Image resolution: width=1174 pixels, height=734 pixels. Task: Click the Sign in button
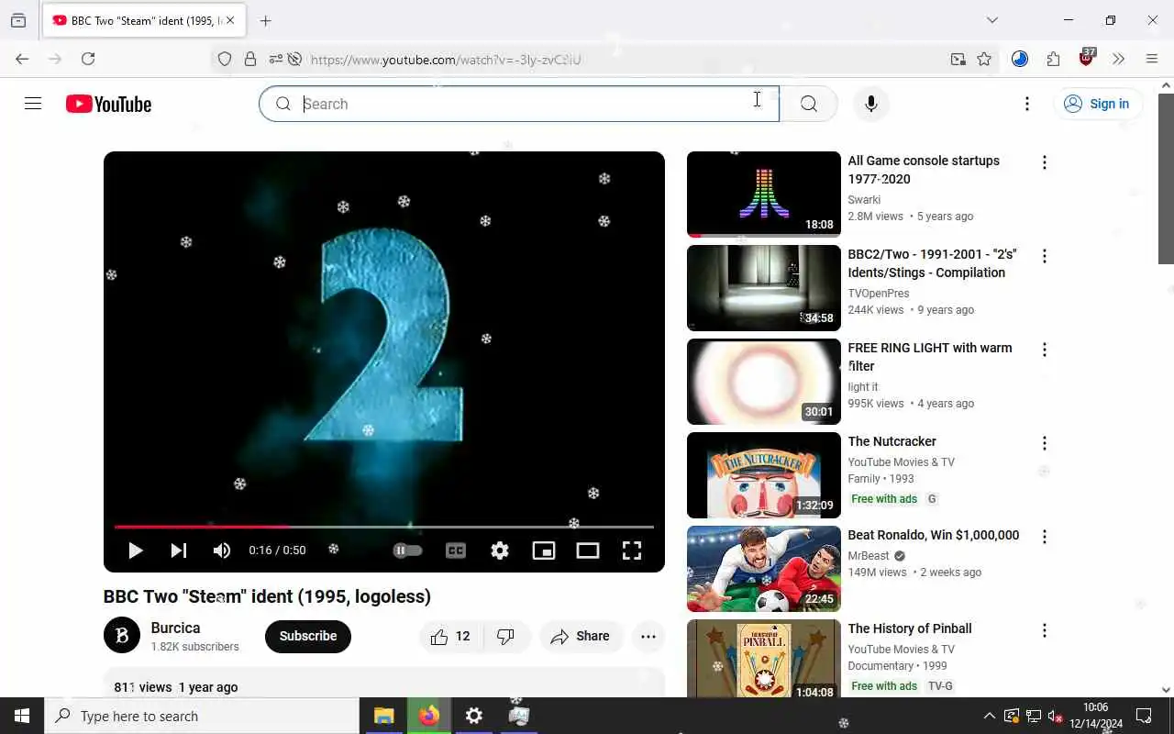pyautogui.click(x=1097, y=104)
